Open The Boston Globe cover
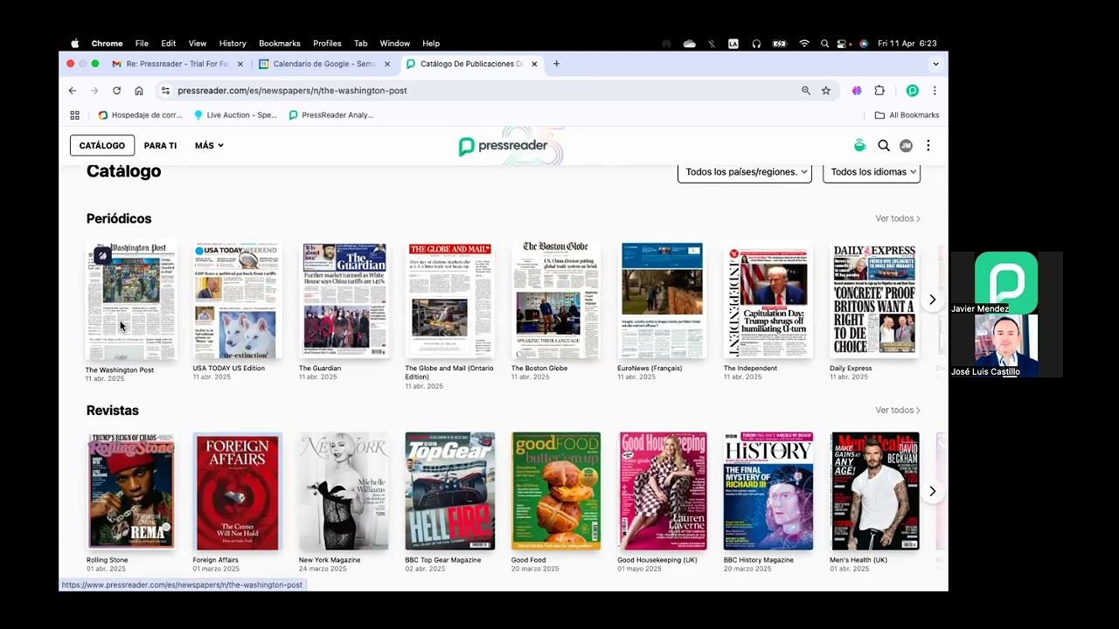This screenshot has width=1119, height=629. point(556,301)
